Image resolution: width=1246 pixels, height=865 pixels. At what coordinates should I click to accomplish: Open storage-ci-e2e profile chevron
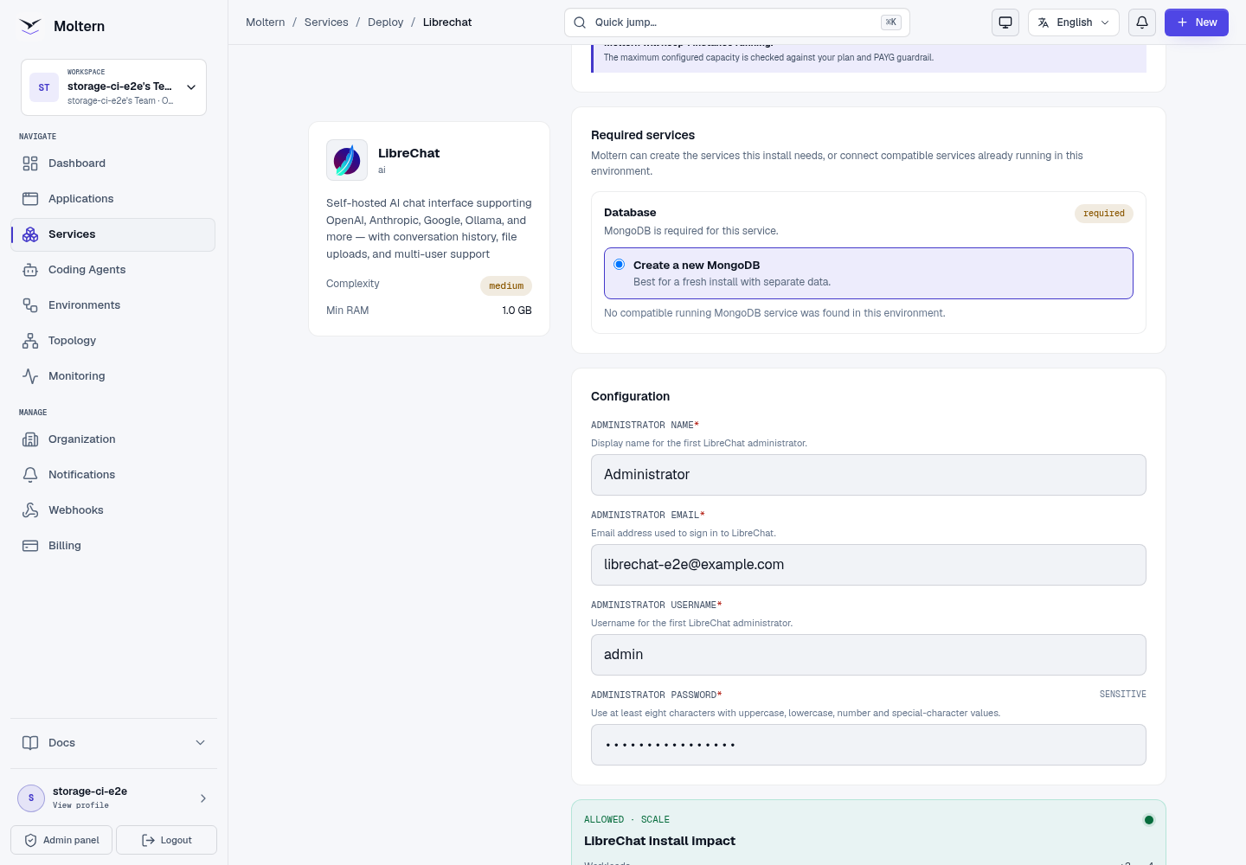(x=203, y=798)
